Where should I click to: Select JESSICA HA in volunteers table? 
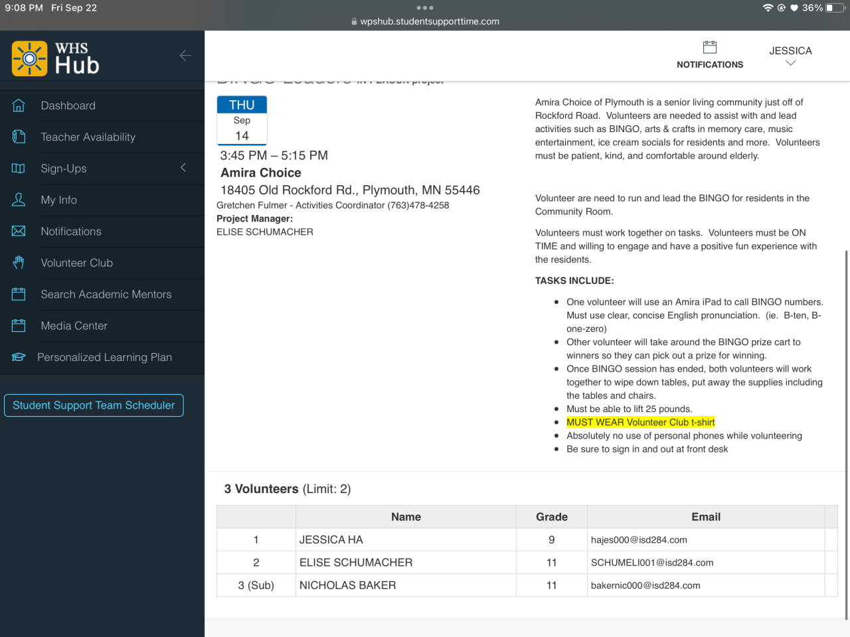331,540
